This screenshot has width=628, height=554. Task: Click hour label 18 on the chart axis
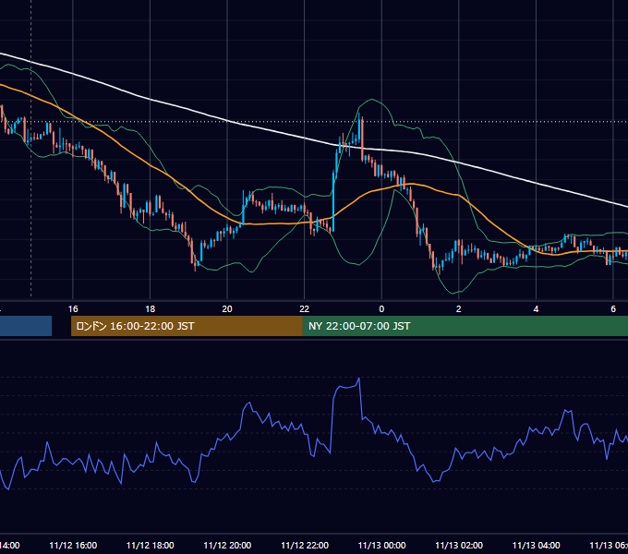151,309
